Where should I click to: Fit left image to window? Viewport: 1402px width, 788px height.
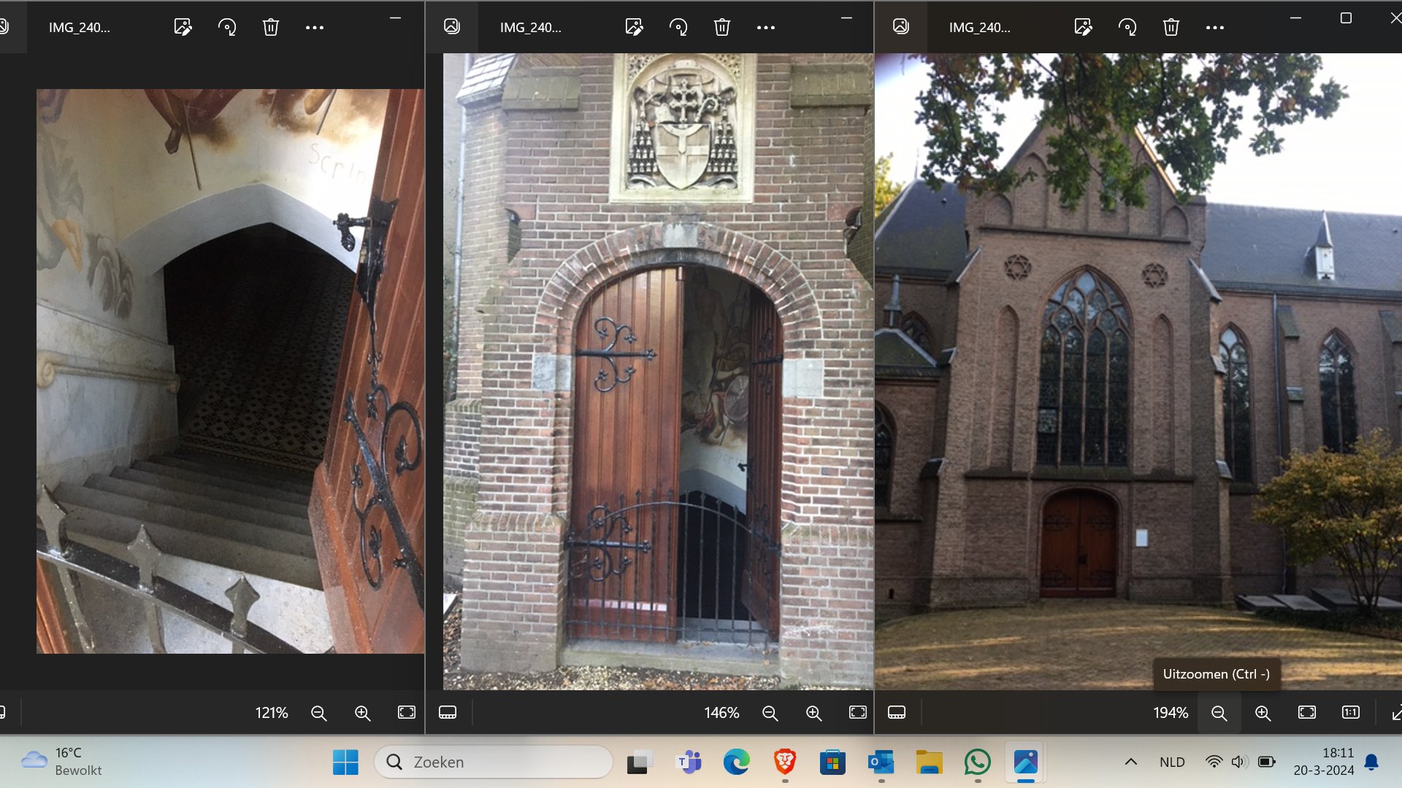click(x=407, y=713)
